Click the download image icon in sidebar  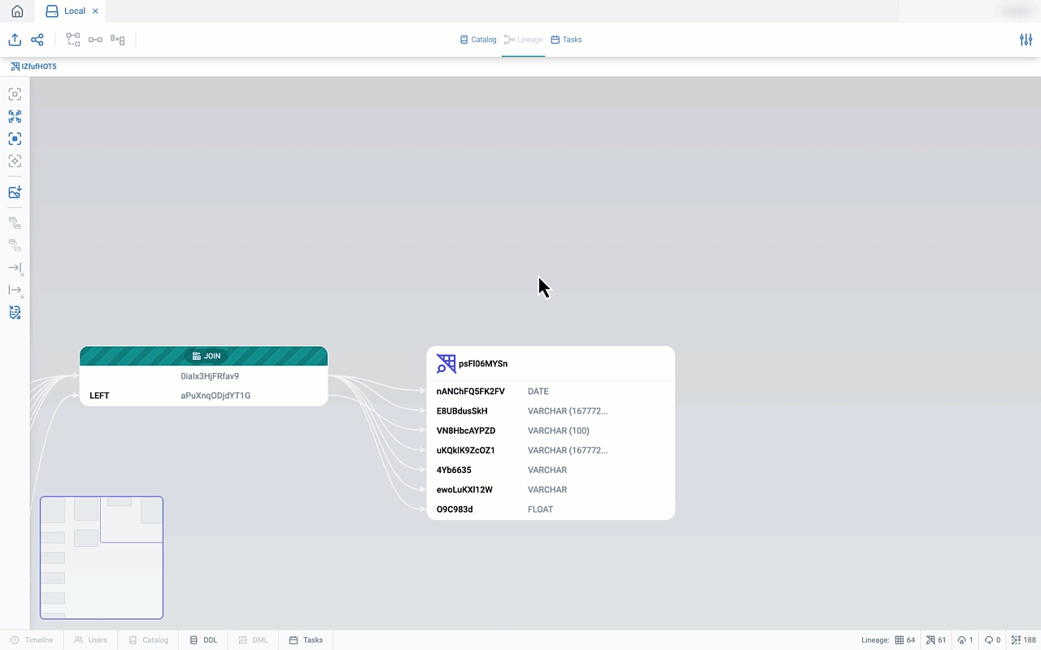point(15,193)
